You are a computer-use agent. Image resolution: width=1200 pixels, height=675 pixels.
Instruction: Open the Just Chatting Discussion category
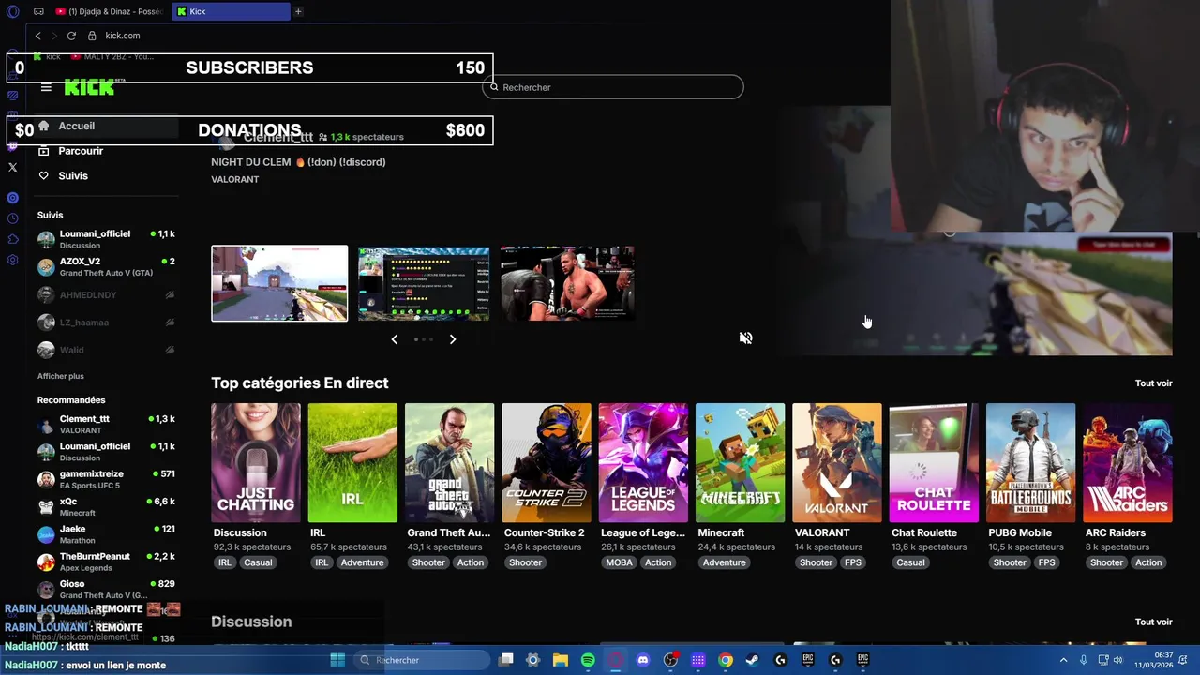256,462
